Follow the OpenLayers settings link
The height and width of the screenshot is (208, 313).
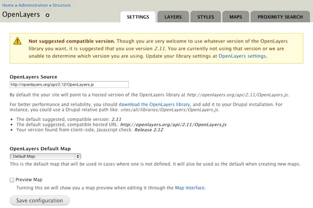click(x=242, y=56)
